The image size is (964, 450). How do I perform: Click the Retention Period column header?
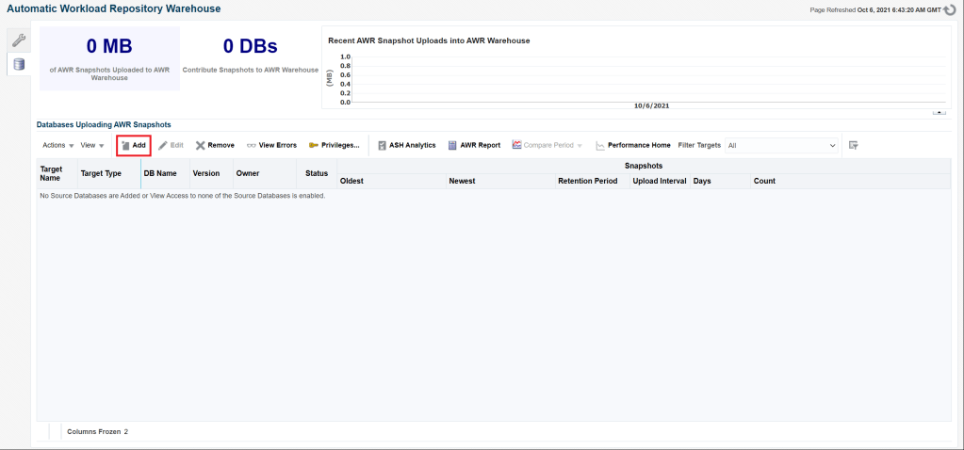pyautogui.click(x=587, y=181)
